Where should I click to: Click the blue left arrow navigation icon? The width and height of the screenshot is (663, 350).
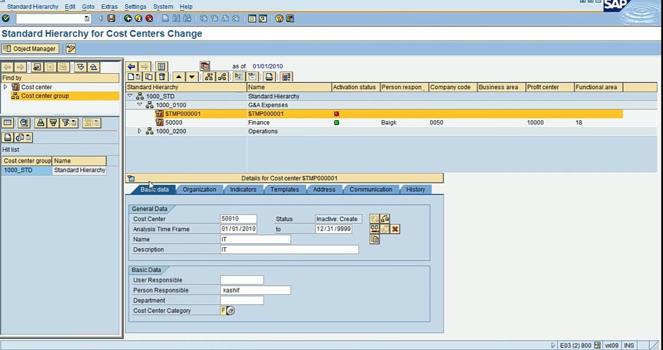pyautogui.click(x=131, y=67)
